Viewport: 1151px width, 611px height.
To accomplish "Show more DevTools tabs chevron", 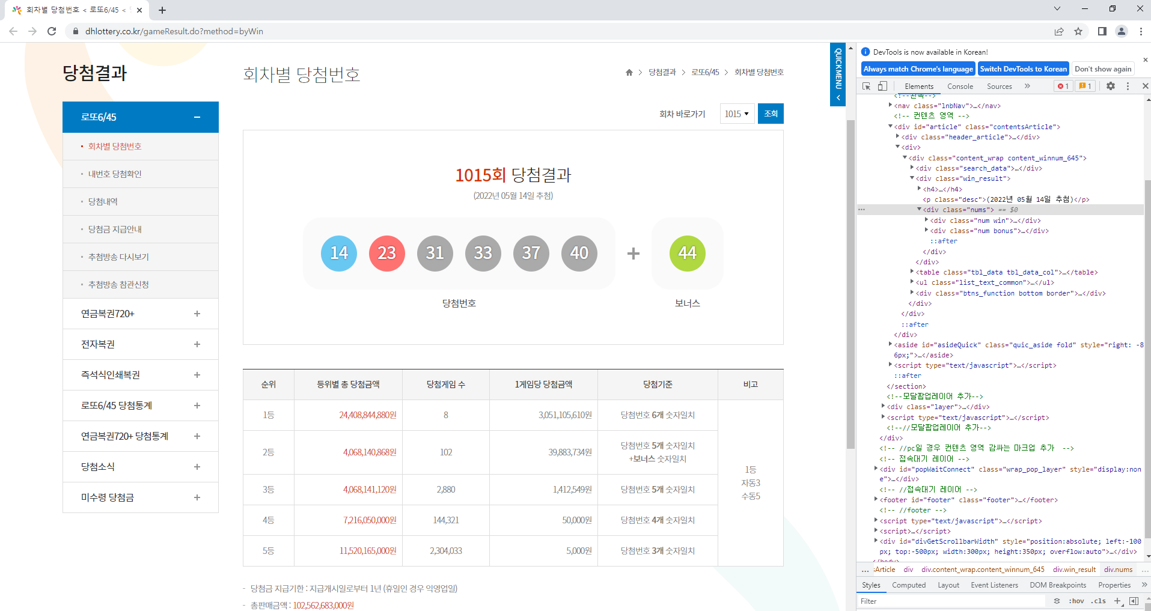I will (1027, 87).
